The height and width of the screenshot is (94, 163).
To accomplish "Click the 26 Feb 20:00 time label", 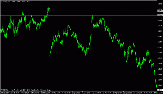I will (x=15, y=93).
